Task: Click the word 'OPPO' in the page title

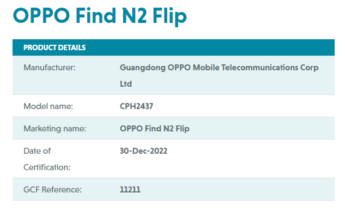Action: (x=41, y=16)
